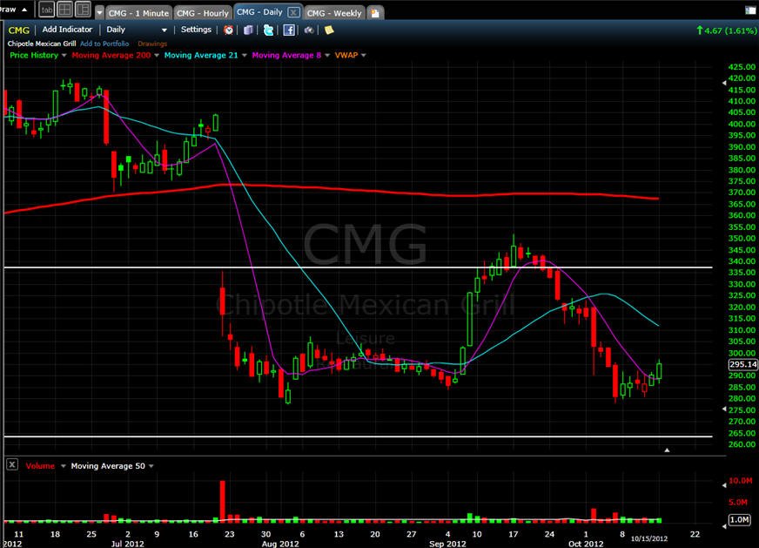The image size is (759, 548).
Task: Open the yellow sticky note icon
Action: tap(329, 30)
